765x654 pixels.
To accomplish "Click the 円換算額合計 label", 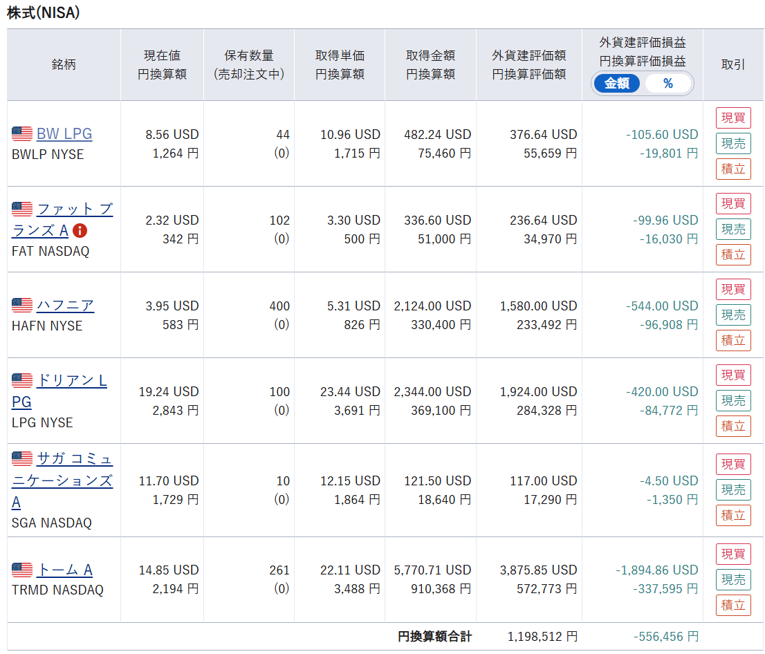I will click(x=434, y=637).
